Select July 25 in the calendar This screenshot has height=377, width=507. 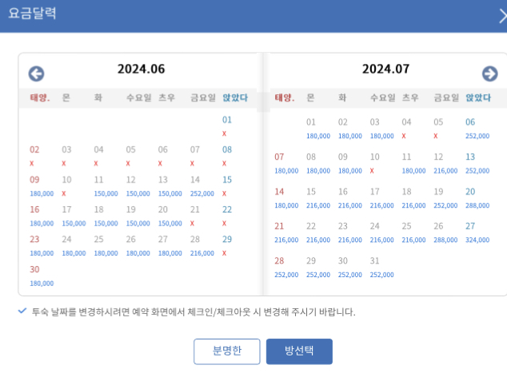[413, 232]
